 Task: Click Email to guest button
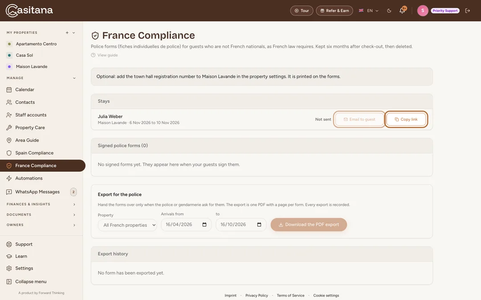point(359,120)
